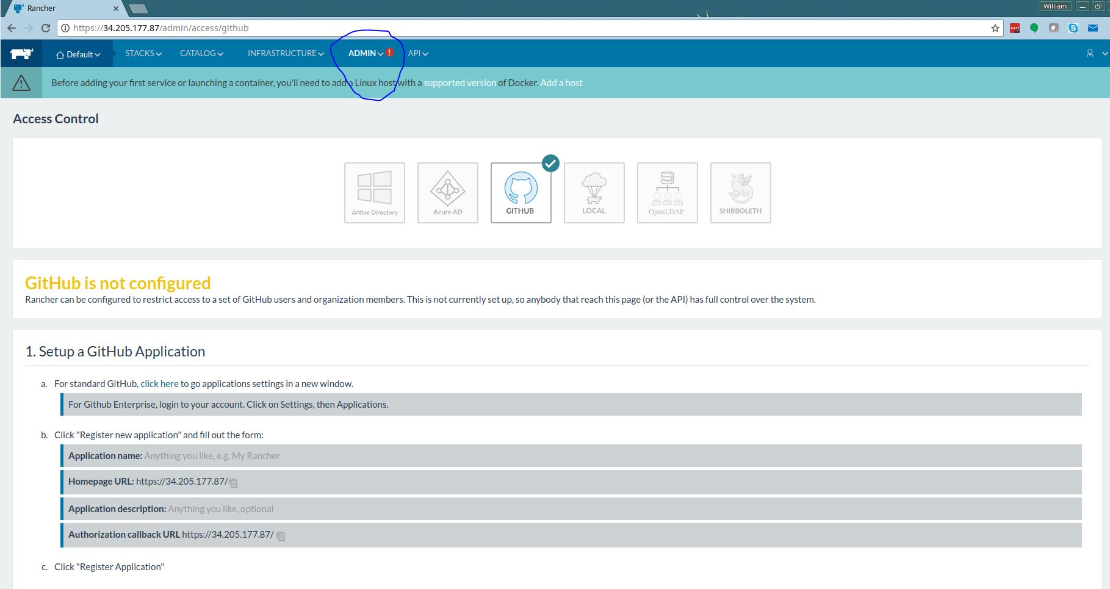Copy the Homepage URL to clipboard
Image resolution: width=1110 pixels, height=589 pixels.
[x=233, y=483]
